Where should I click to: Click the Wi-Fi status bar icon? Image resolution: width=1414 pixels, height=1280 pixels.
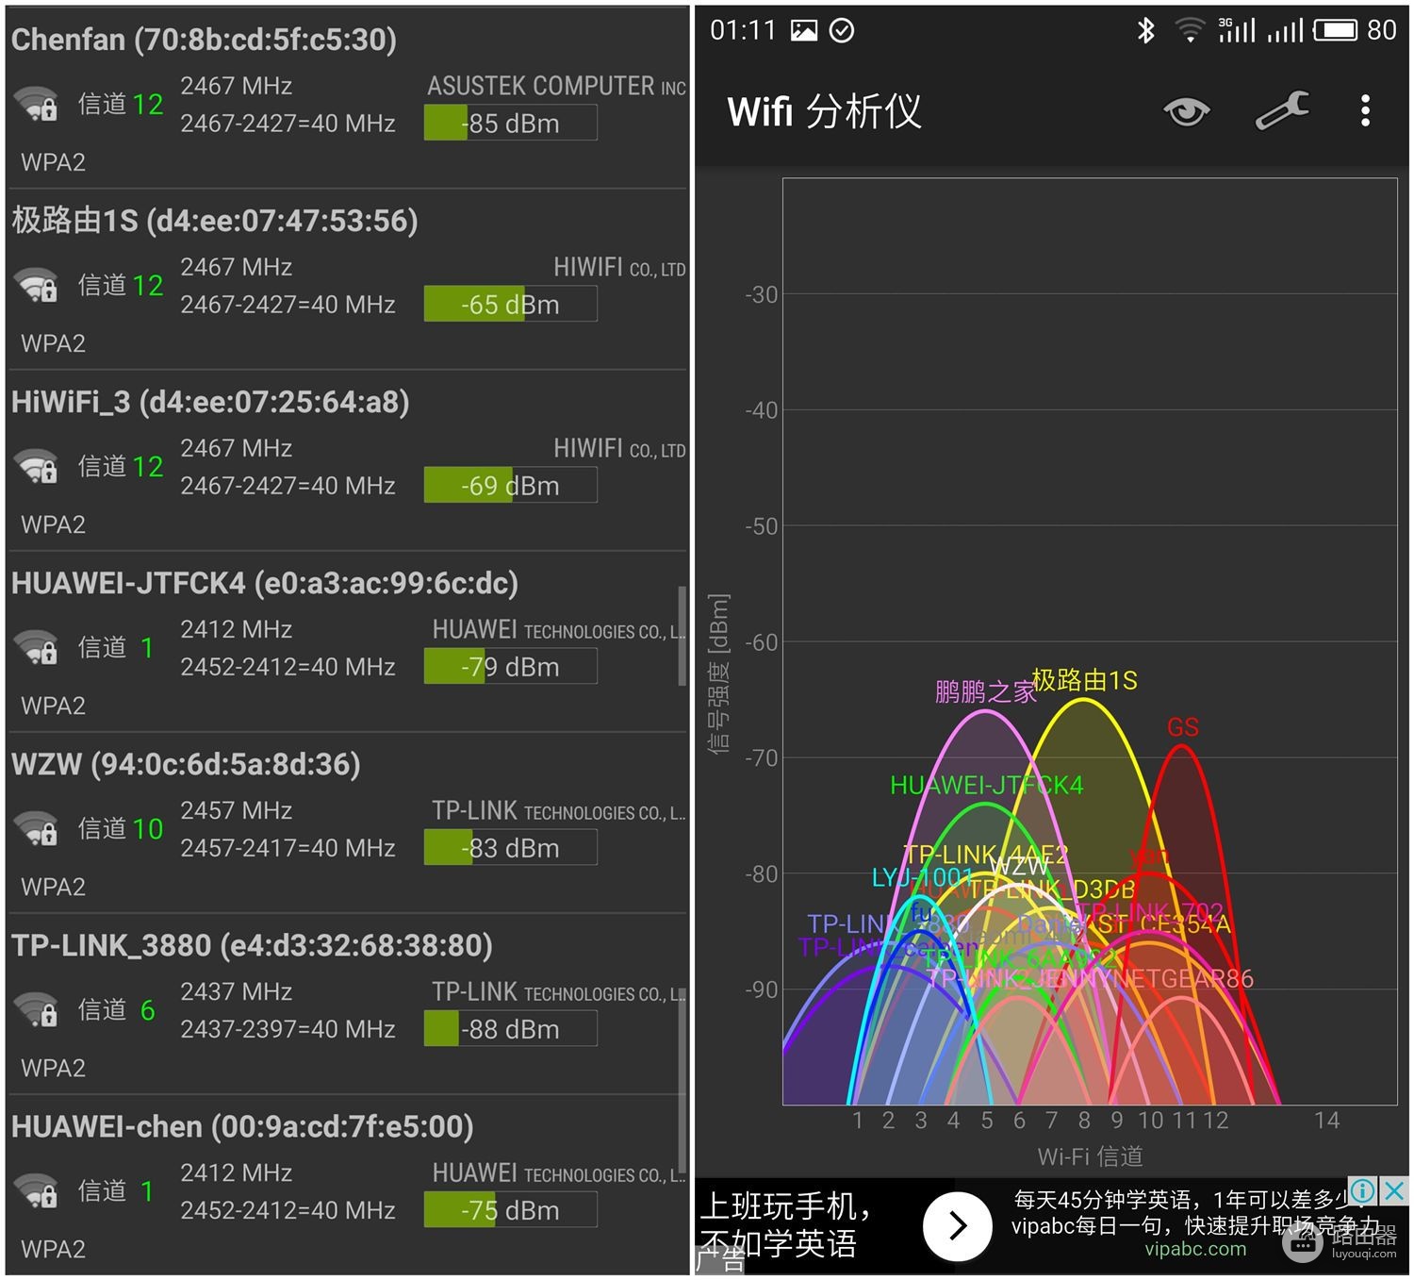[x=1190, y=30]
